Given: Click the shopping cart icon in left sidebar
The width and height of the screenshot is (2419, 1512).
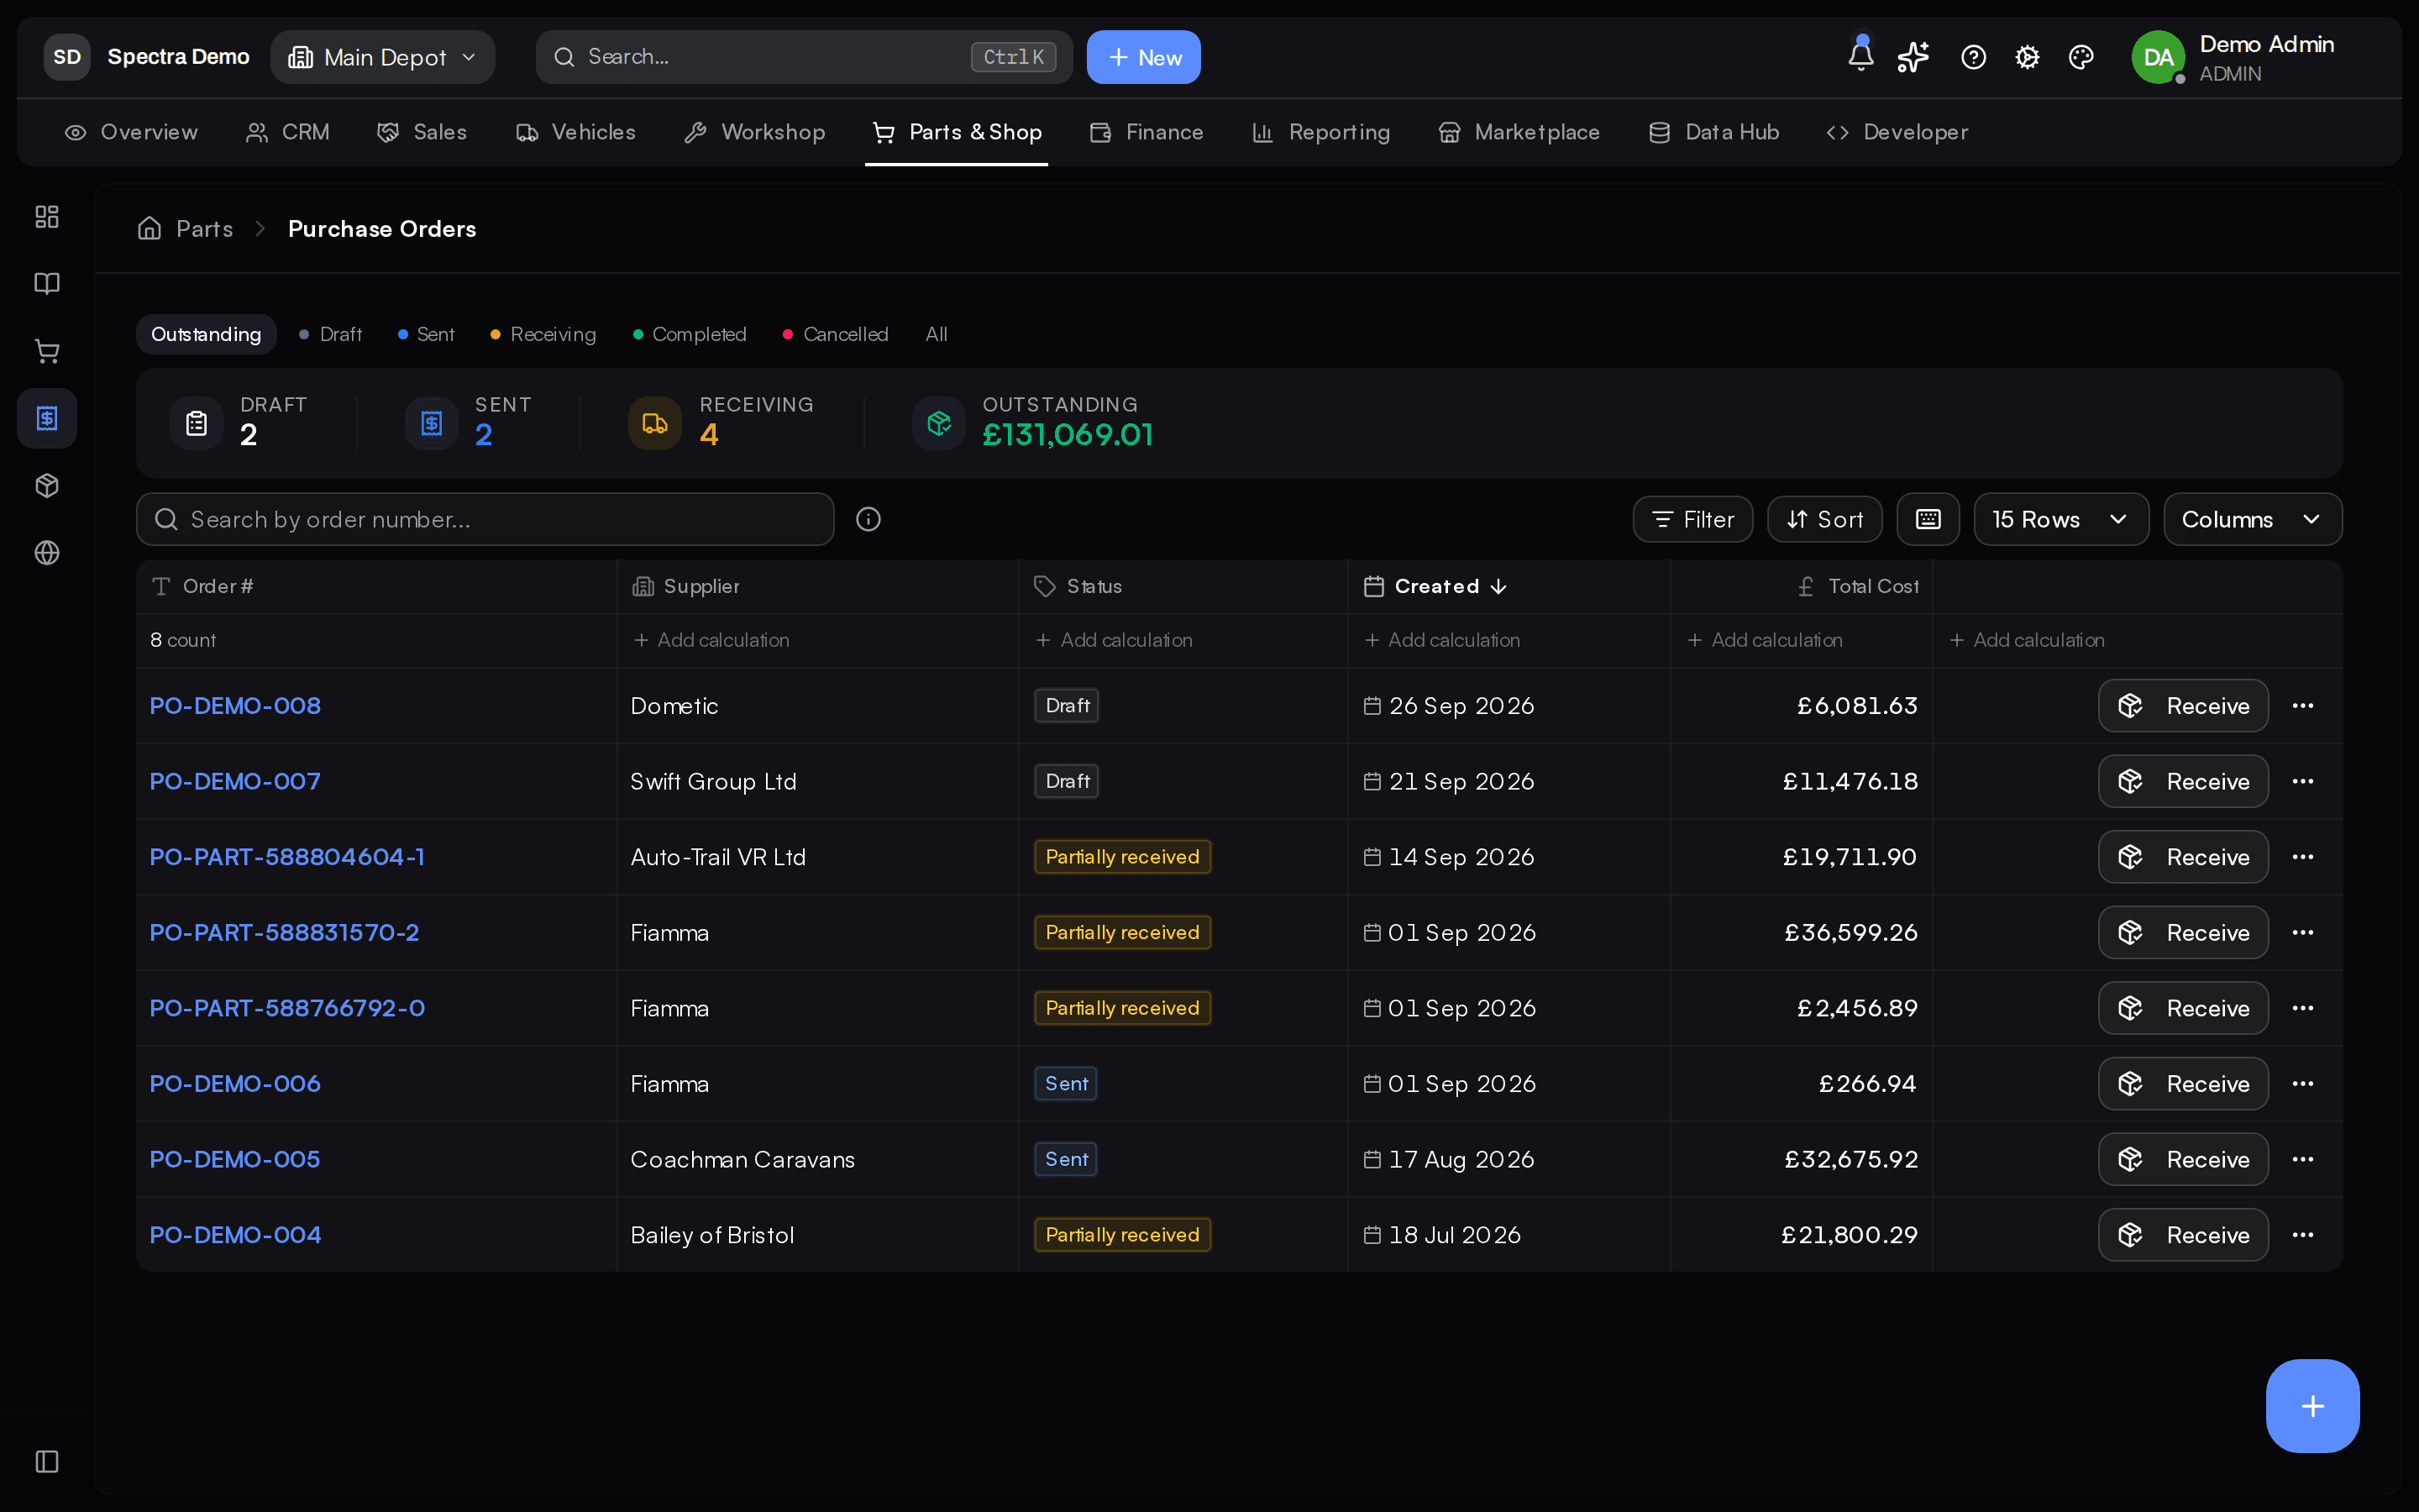Looking at the screenshot, I should 47,351.
